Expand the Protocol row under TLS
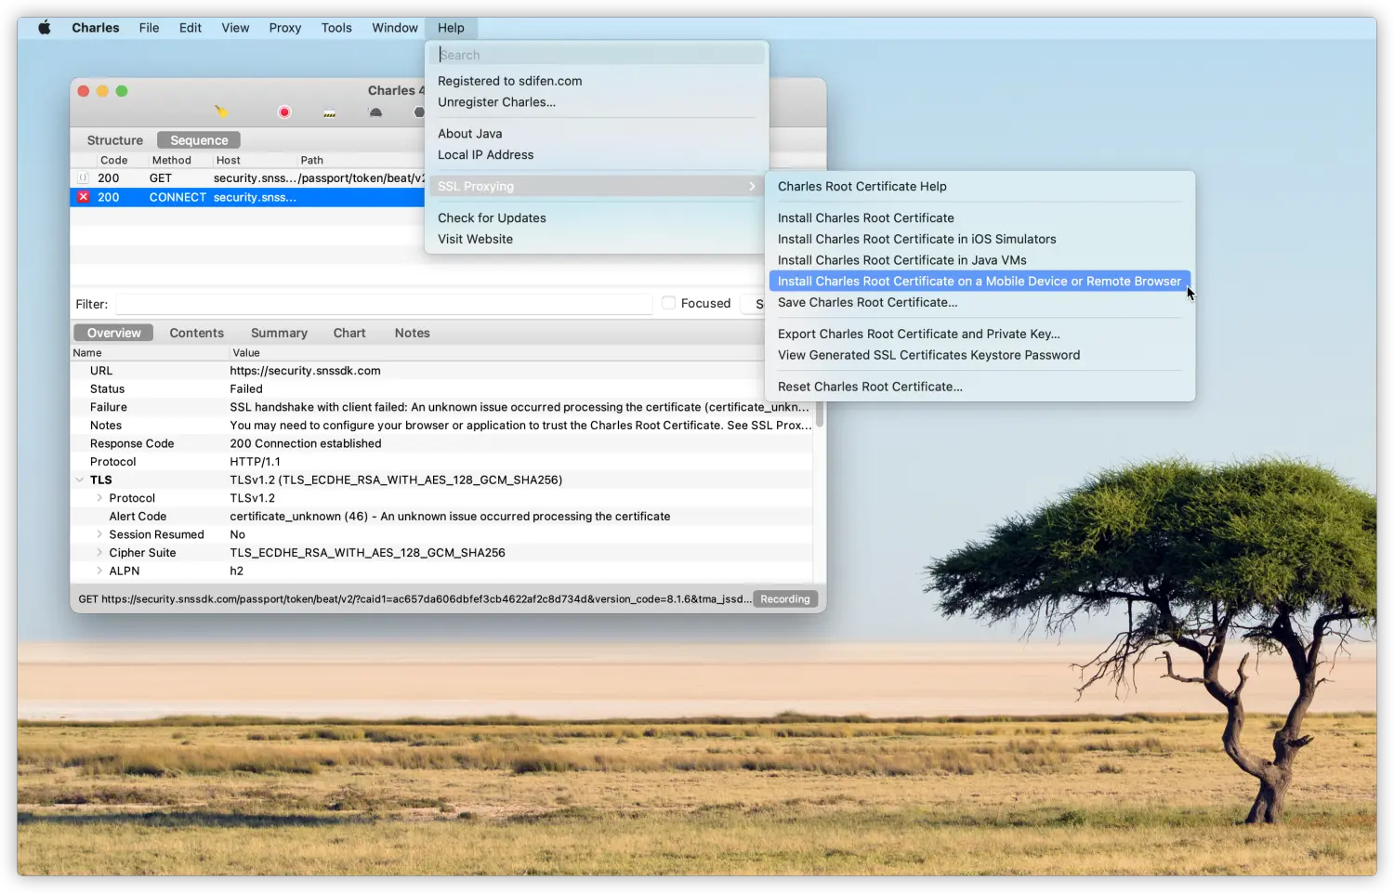This screenshot has width=1394, height=893. point(99,498)
